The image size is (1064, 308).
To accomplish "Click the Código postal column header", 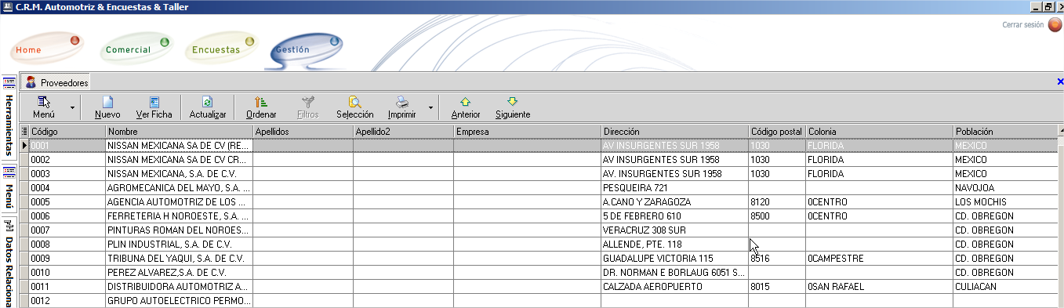I will (777, 132).
